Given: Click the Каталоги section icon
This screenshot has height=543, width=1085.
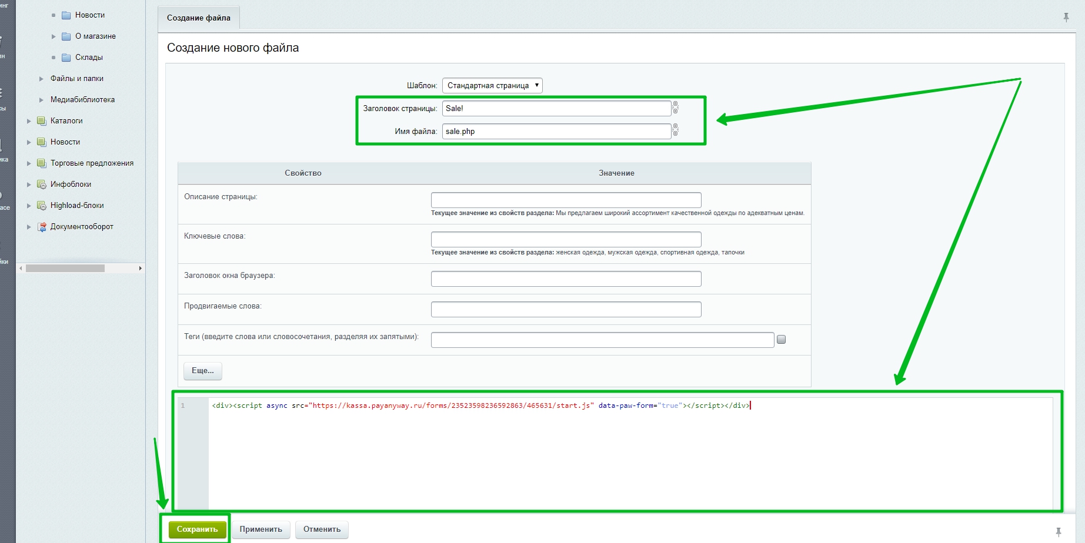Looking at the screenshot, I should (x=41, y=121).
